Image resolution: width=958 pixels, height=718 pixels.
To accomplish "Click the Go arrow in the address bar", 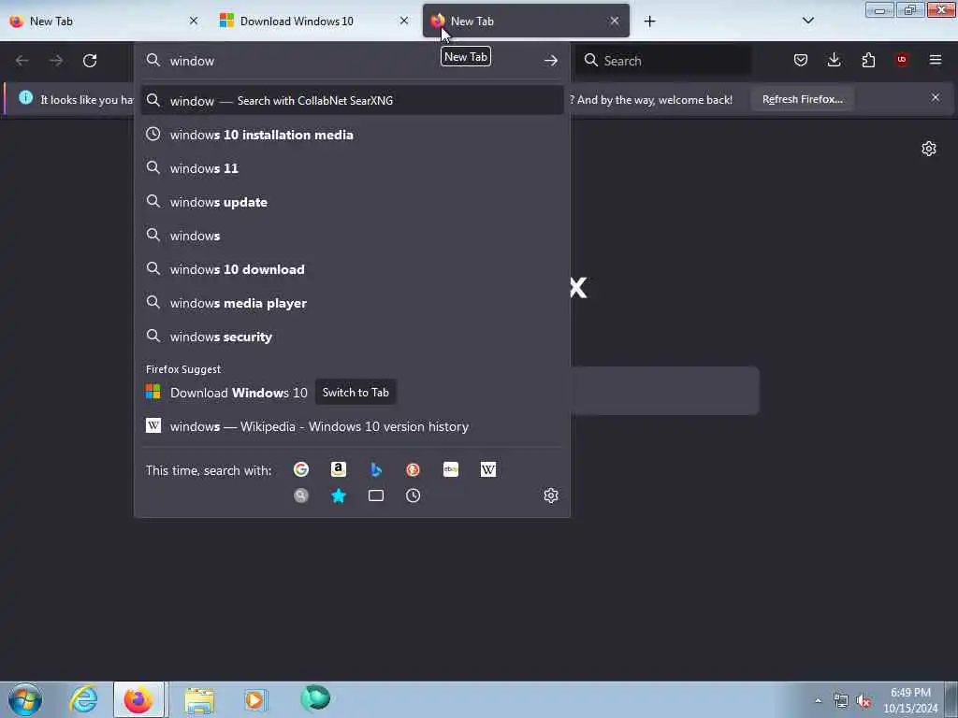I will click(x=550, y=61).
